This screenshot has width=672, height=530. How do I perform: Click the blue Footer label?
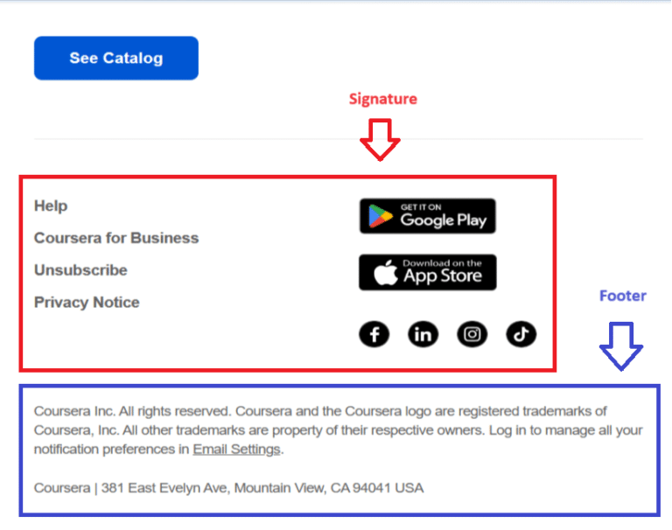coord(622,296)
